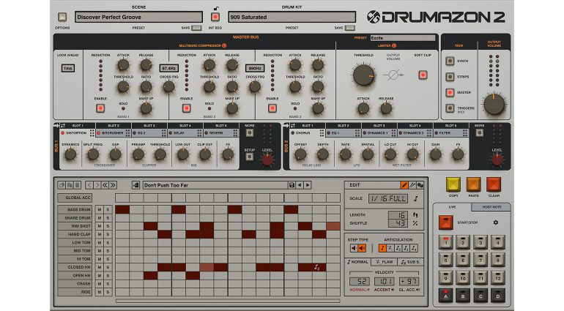
Task: Click the pattern copy icon in sequencer toolbar
Action: 62,185
